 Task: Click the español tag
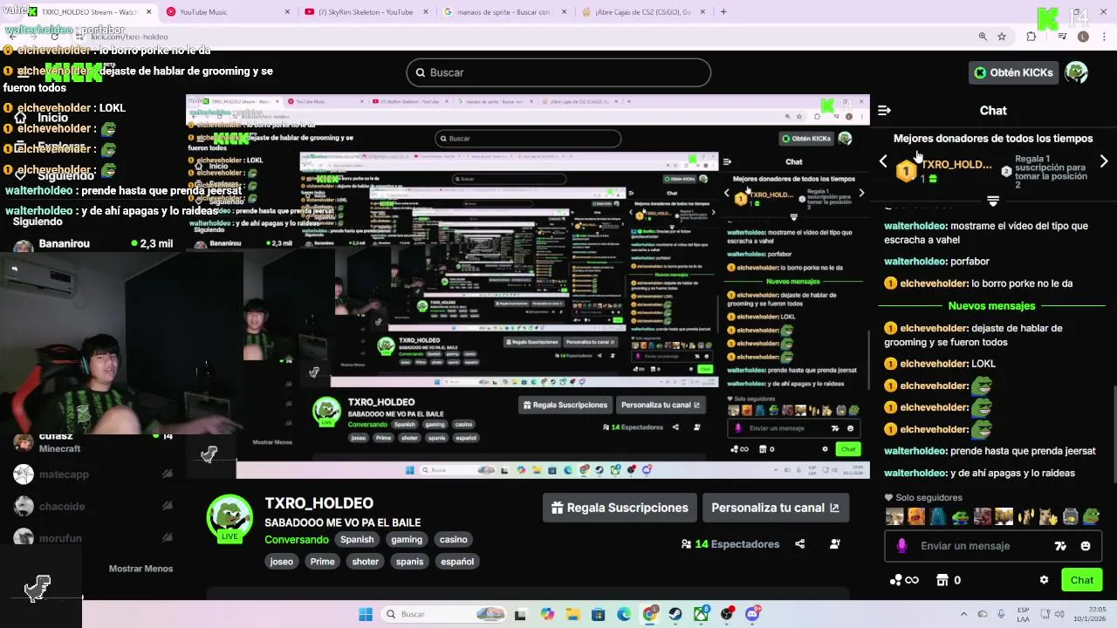(x=457, y=562)
